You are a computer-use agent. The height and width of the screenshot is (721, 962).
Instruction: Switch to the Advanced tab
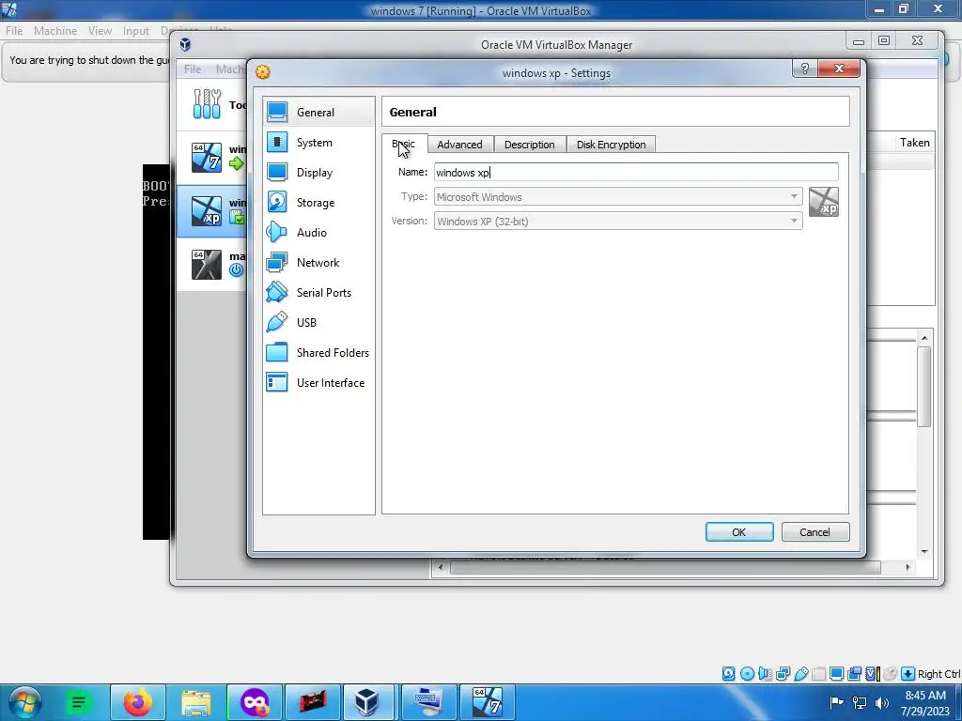point(459,145)
